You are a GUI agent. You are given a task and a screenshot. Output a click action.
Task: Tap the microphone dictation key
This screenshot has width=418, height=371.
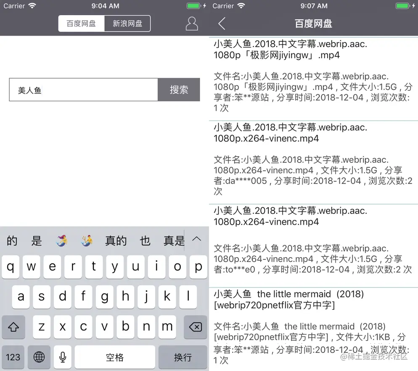coord(63,357)
